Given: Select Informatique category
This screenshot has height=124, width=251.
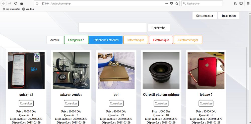Looking at the screenshot, I should pos(136,40).
